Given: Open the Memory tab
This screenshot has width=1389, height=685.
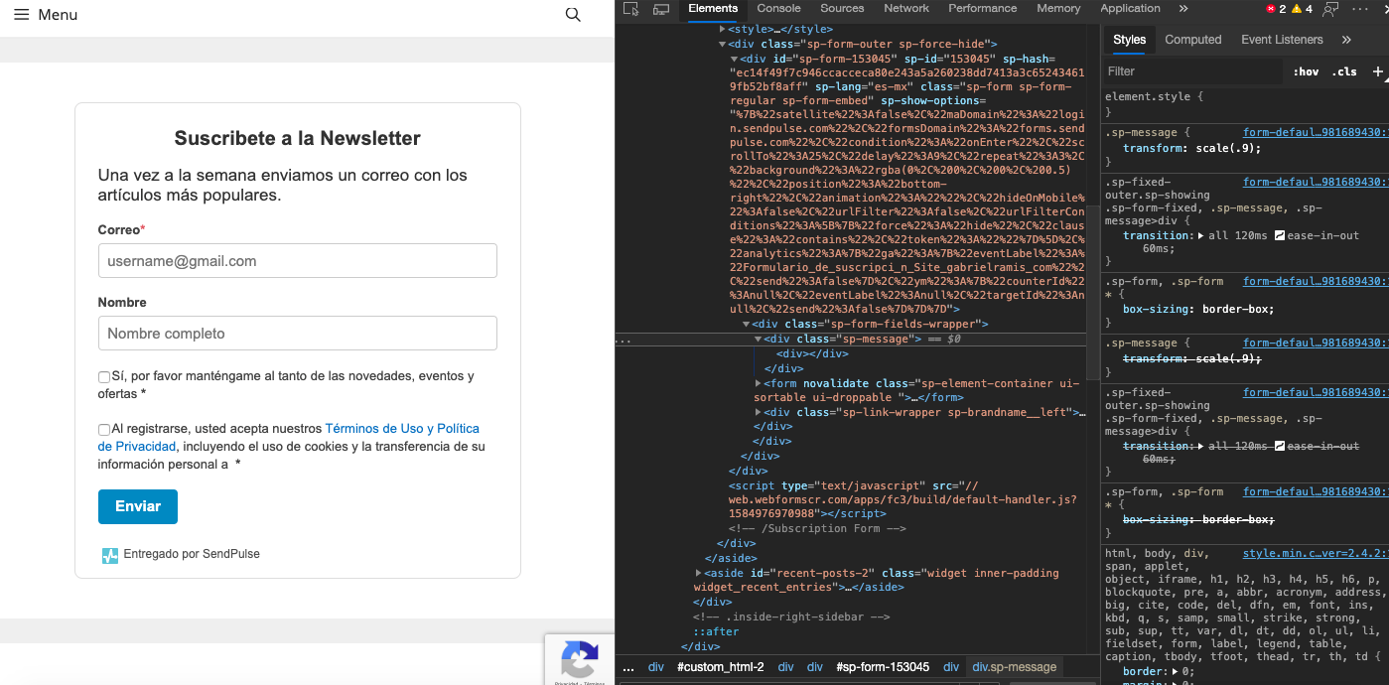Looking at the screenshot, I should click(x=1058, y=9).
